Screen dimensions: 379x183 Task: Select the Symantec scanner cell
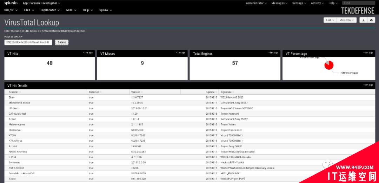click(14, 162)
